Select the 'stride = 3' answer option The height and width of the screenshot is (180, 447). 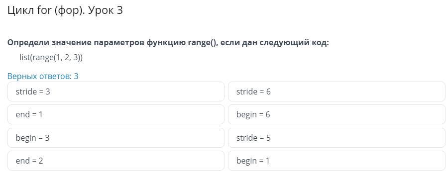[116, 91]
